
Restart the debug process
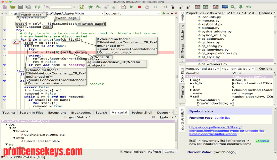(147, 7)
